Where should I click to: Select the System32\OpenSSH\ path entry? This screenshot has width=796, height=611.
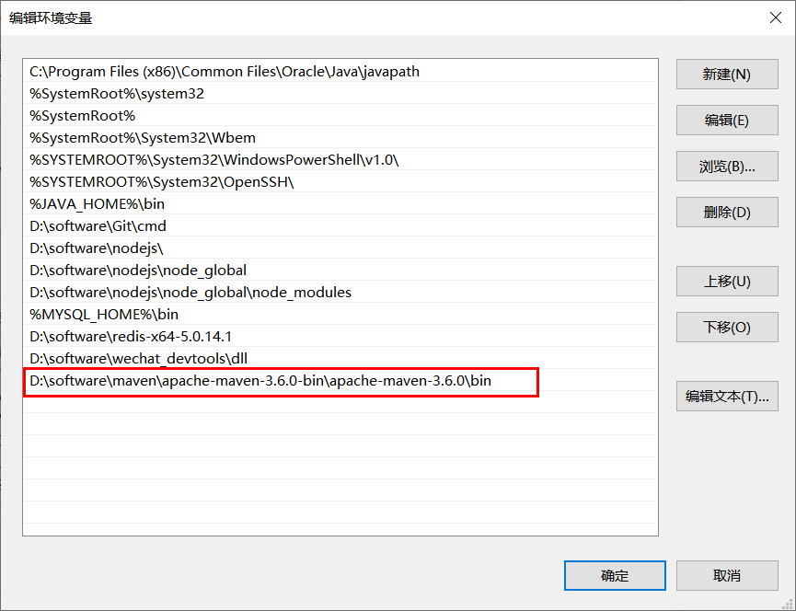[340, 181]
